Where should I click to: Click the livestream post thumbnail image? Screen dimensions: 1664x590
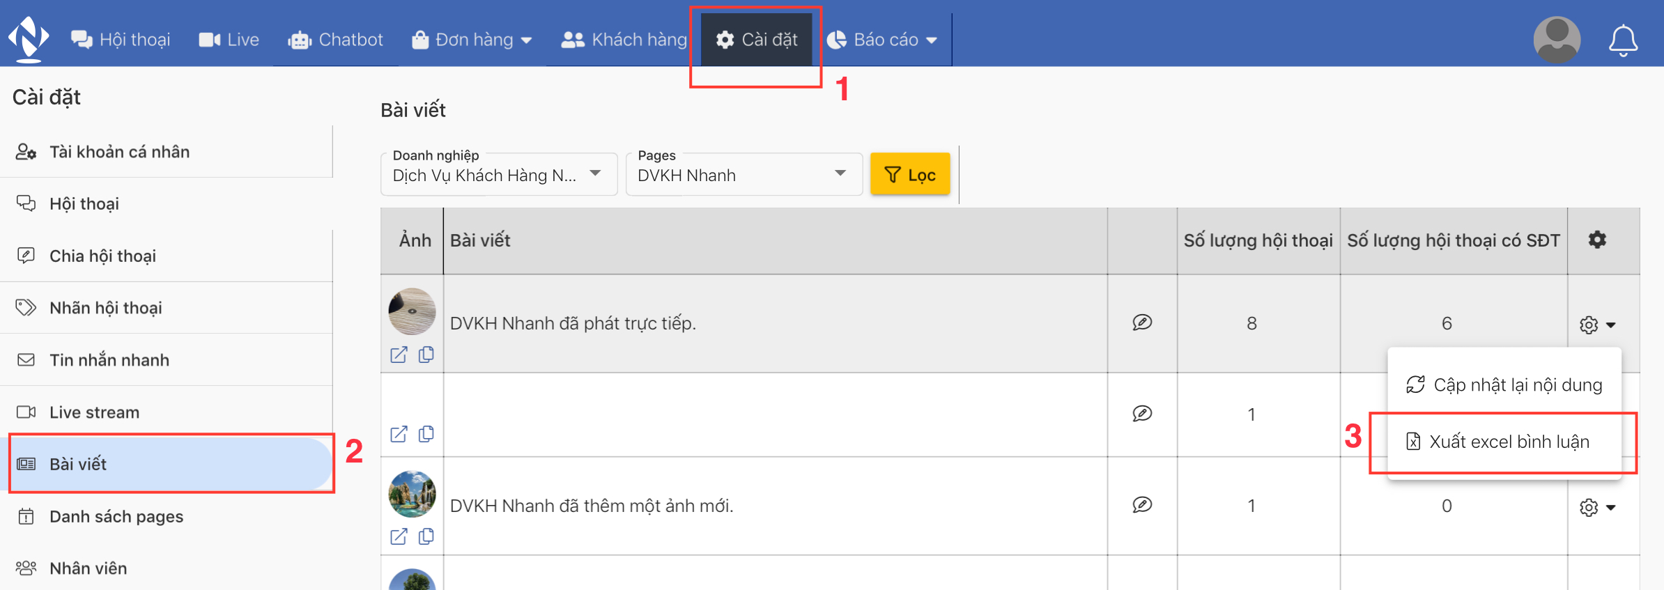click(x=412, y=311)
